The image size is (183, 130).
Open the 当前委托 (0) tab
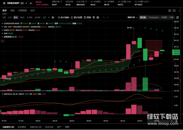(8, 127)
